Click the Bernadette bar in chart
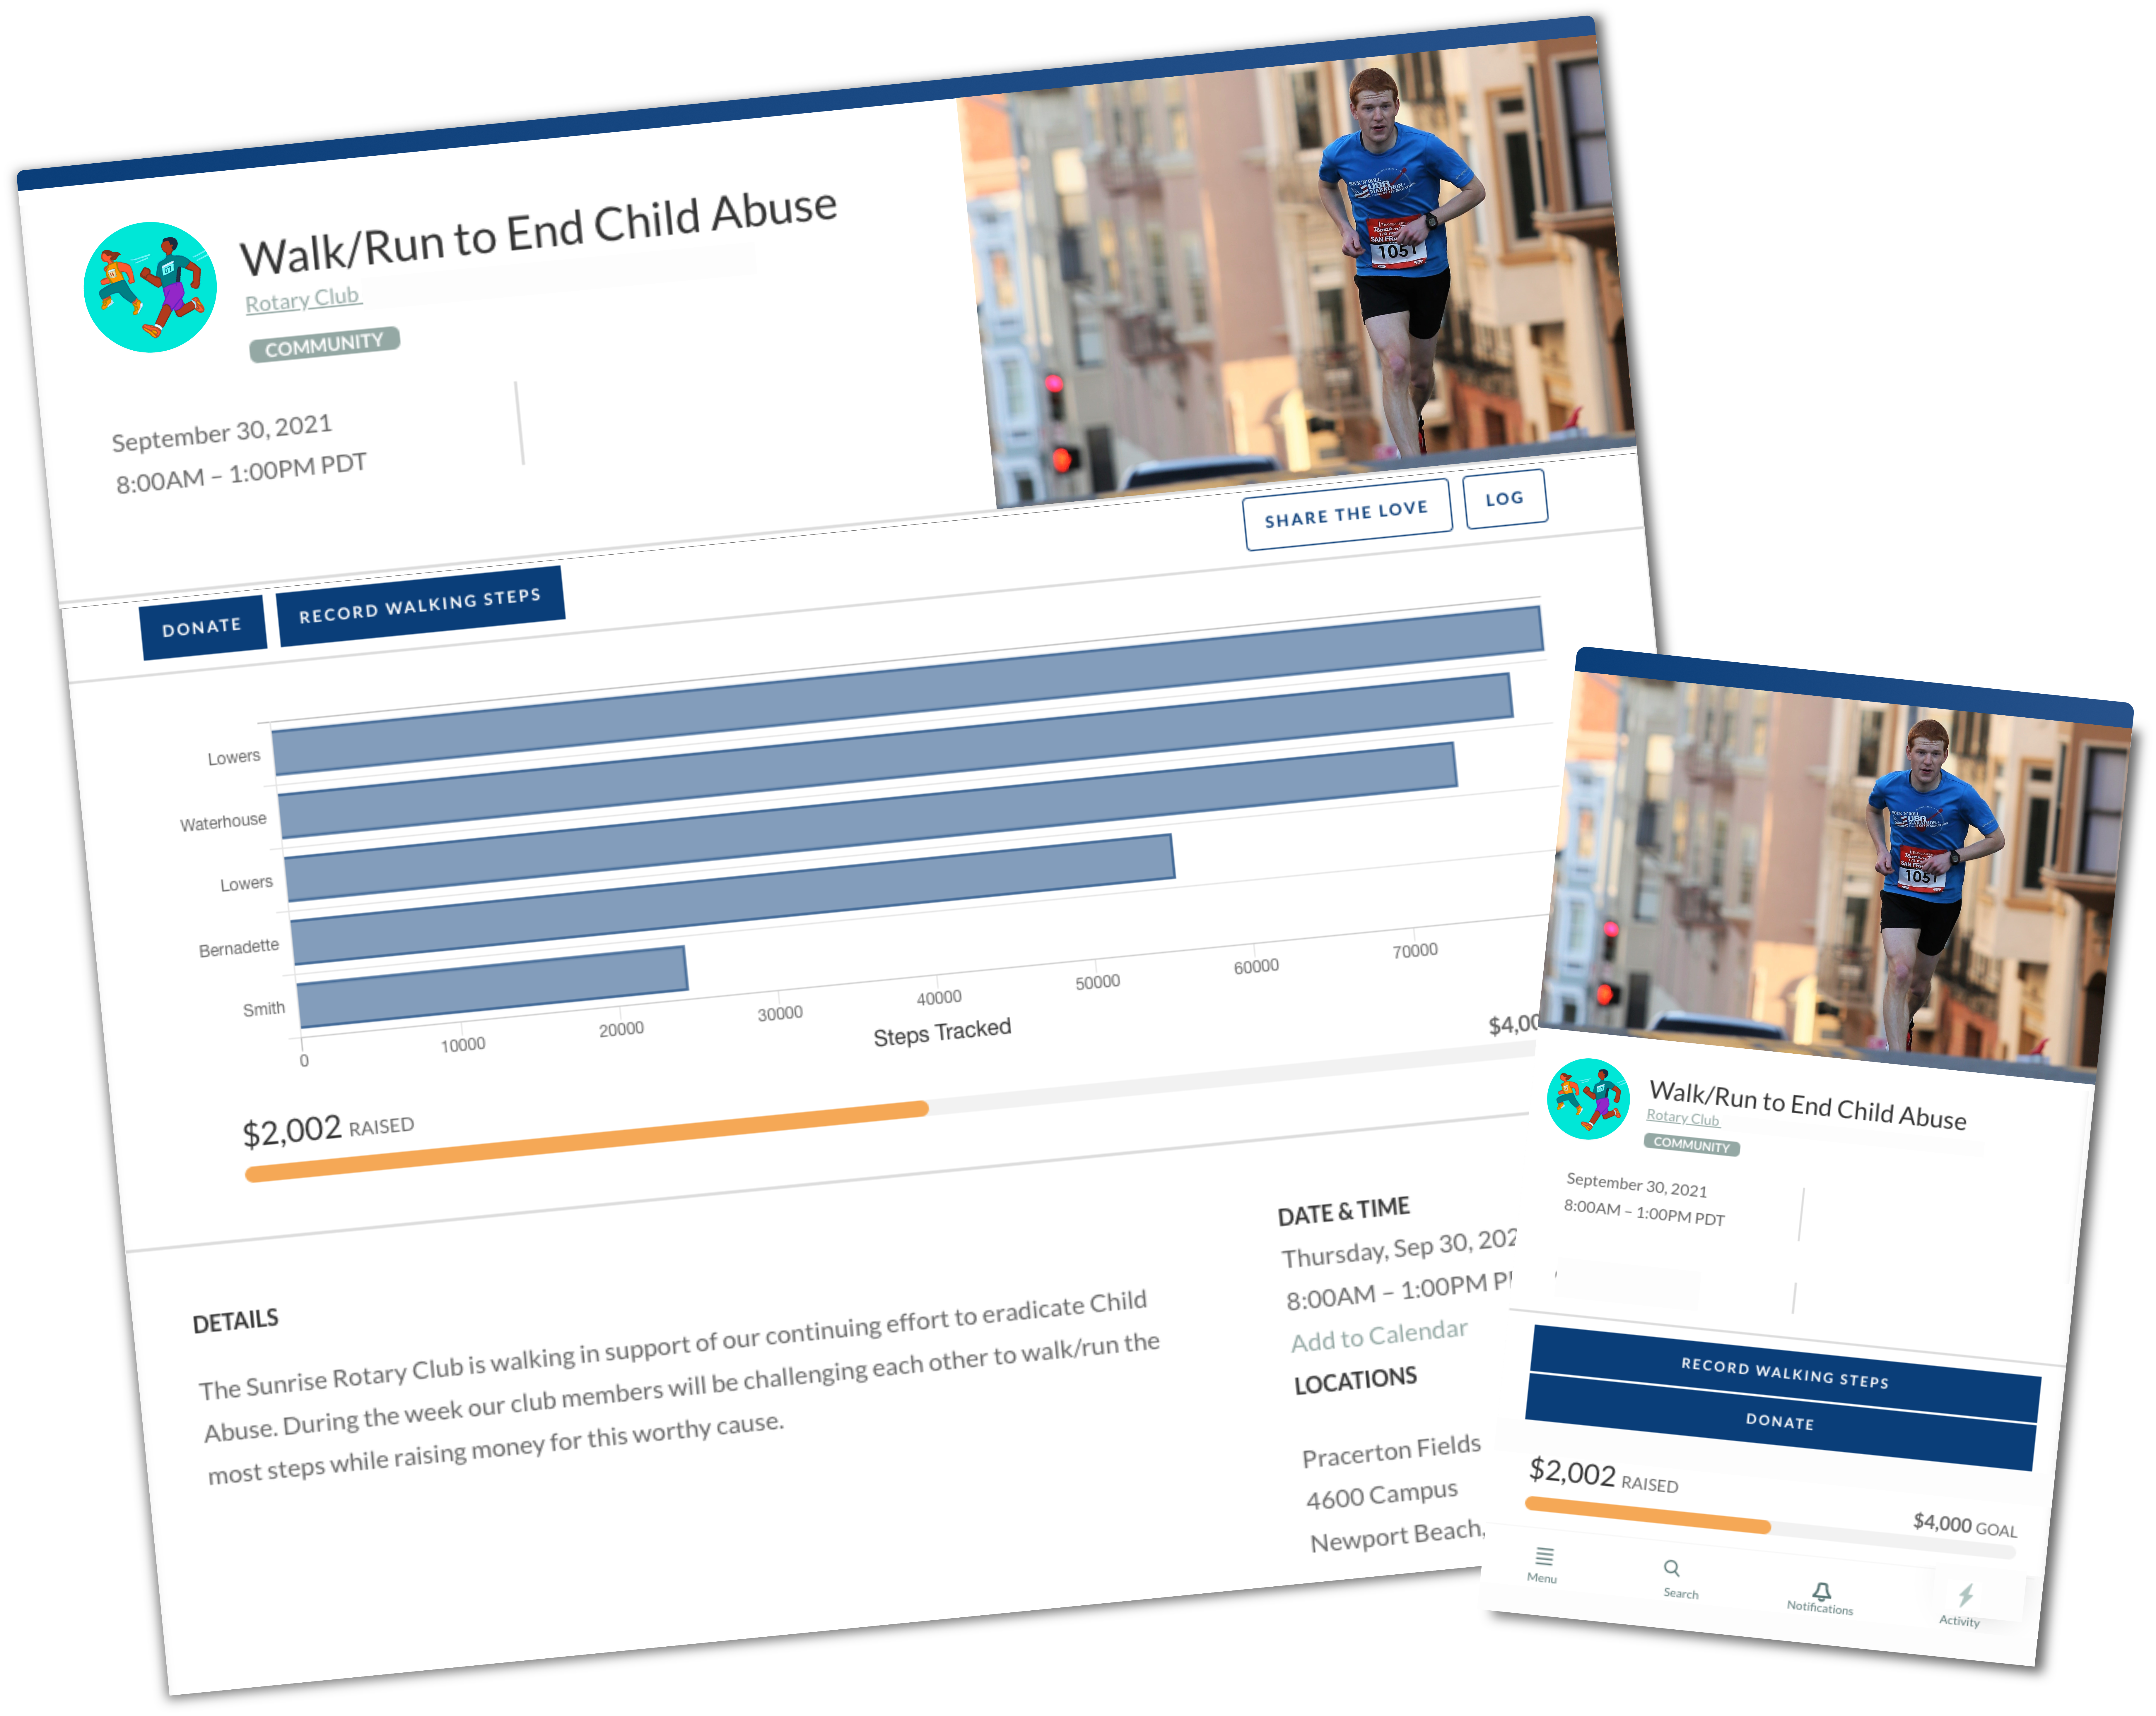2156x1716 pixels. [733, 899]
